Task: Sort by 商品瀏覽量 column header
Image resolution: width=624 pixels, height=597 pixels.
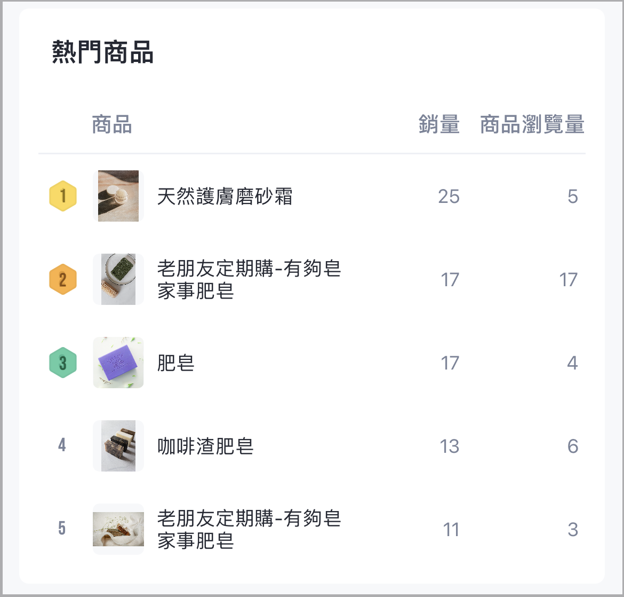Action: tap(532, 124)
